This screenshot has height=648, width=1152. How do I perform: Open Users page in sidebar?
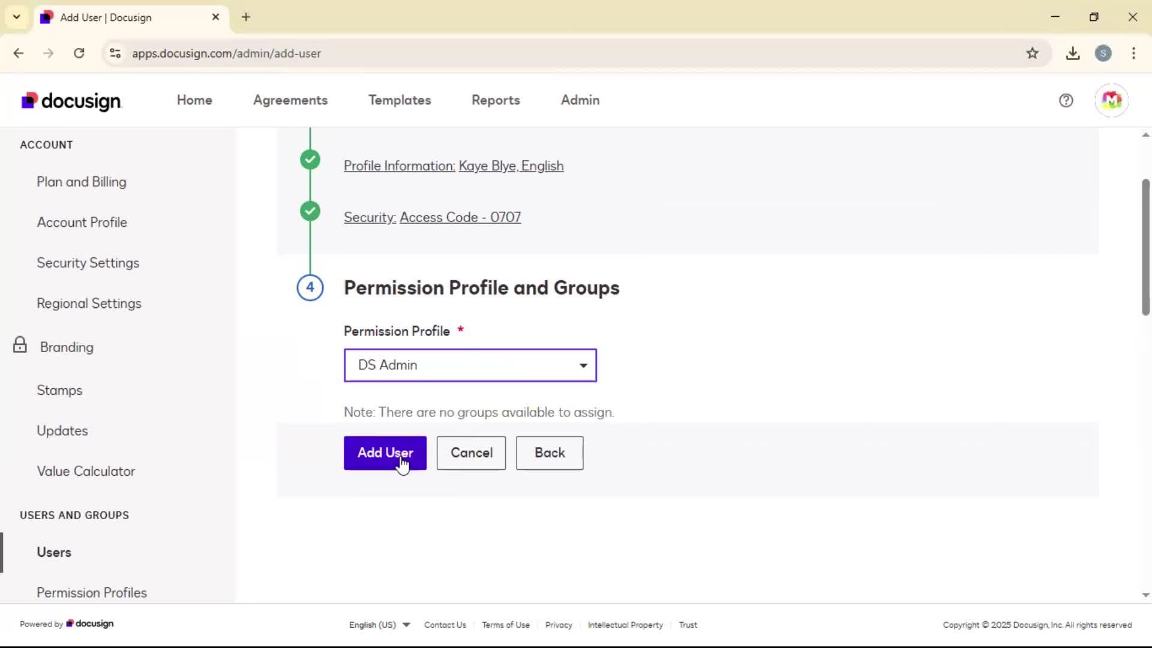[x=54, y=553]
